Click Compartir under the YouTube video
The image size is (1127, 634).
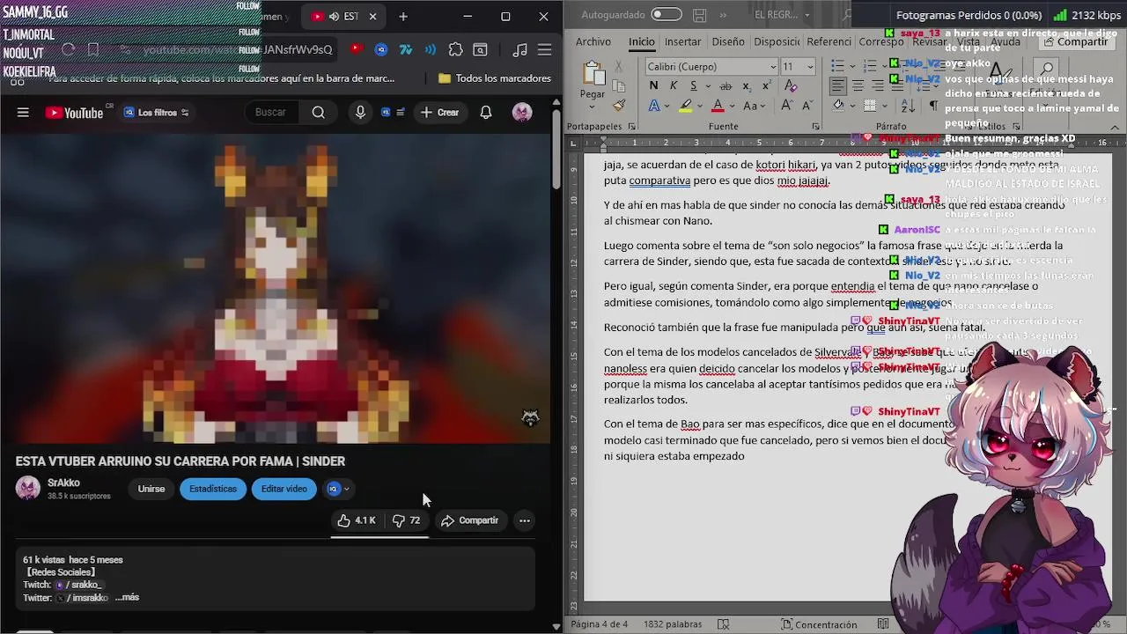[470, 520]
